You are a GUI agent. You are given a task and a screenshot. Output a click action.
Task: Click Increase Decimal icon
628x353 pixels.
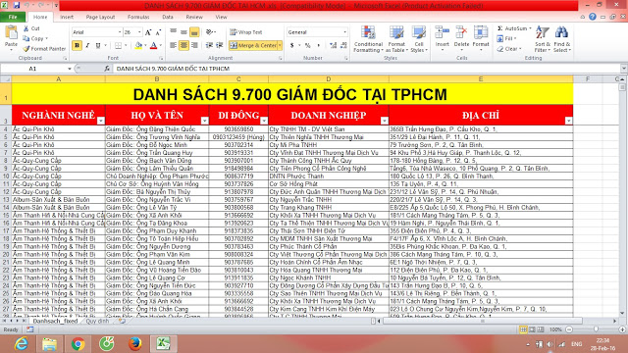click(x=334, y=46)
